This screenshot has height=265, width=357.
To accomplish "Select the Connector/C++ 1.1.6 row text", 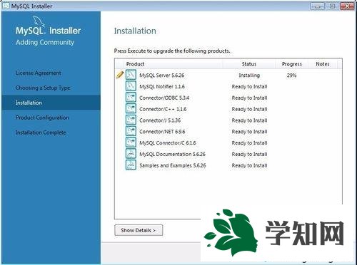I will tap(163, 109).
